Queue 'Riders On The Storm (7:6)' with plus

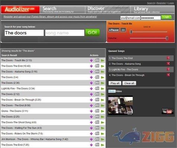pos(91,134)
